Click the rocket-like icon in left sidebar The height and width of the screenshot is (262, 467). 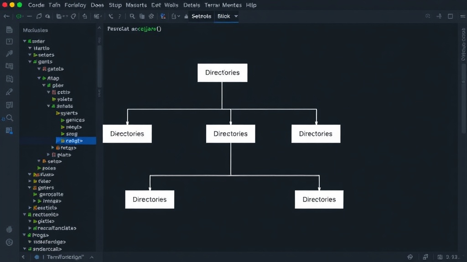coord(9,54)
